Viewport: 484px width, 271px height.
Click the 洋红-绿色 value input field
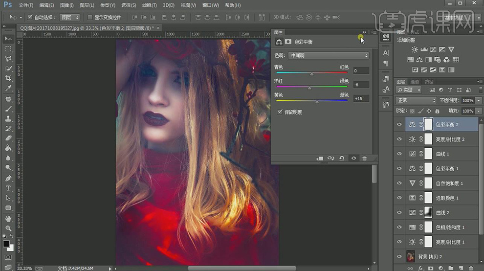[x=361, y=85]
